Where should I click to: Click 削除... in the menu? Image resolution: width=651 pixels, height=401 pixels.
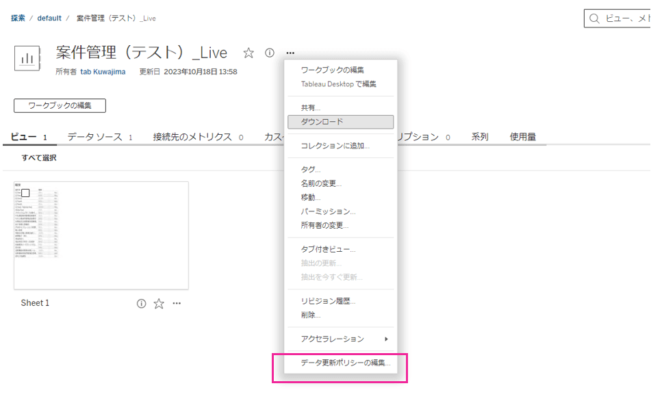[x=311, y=315]
